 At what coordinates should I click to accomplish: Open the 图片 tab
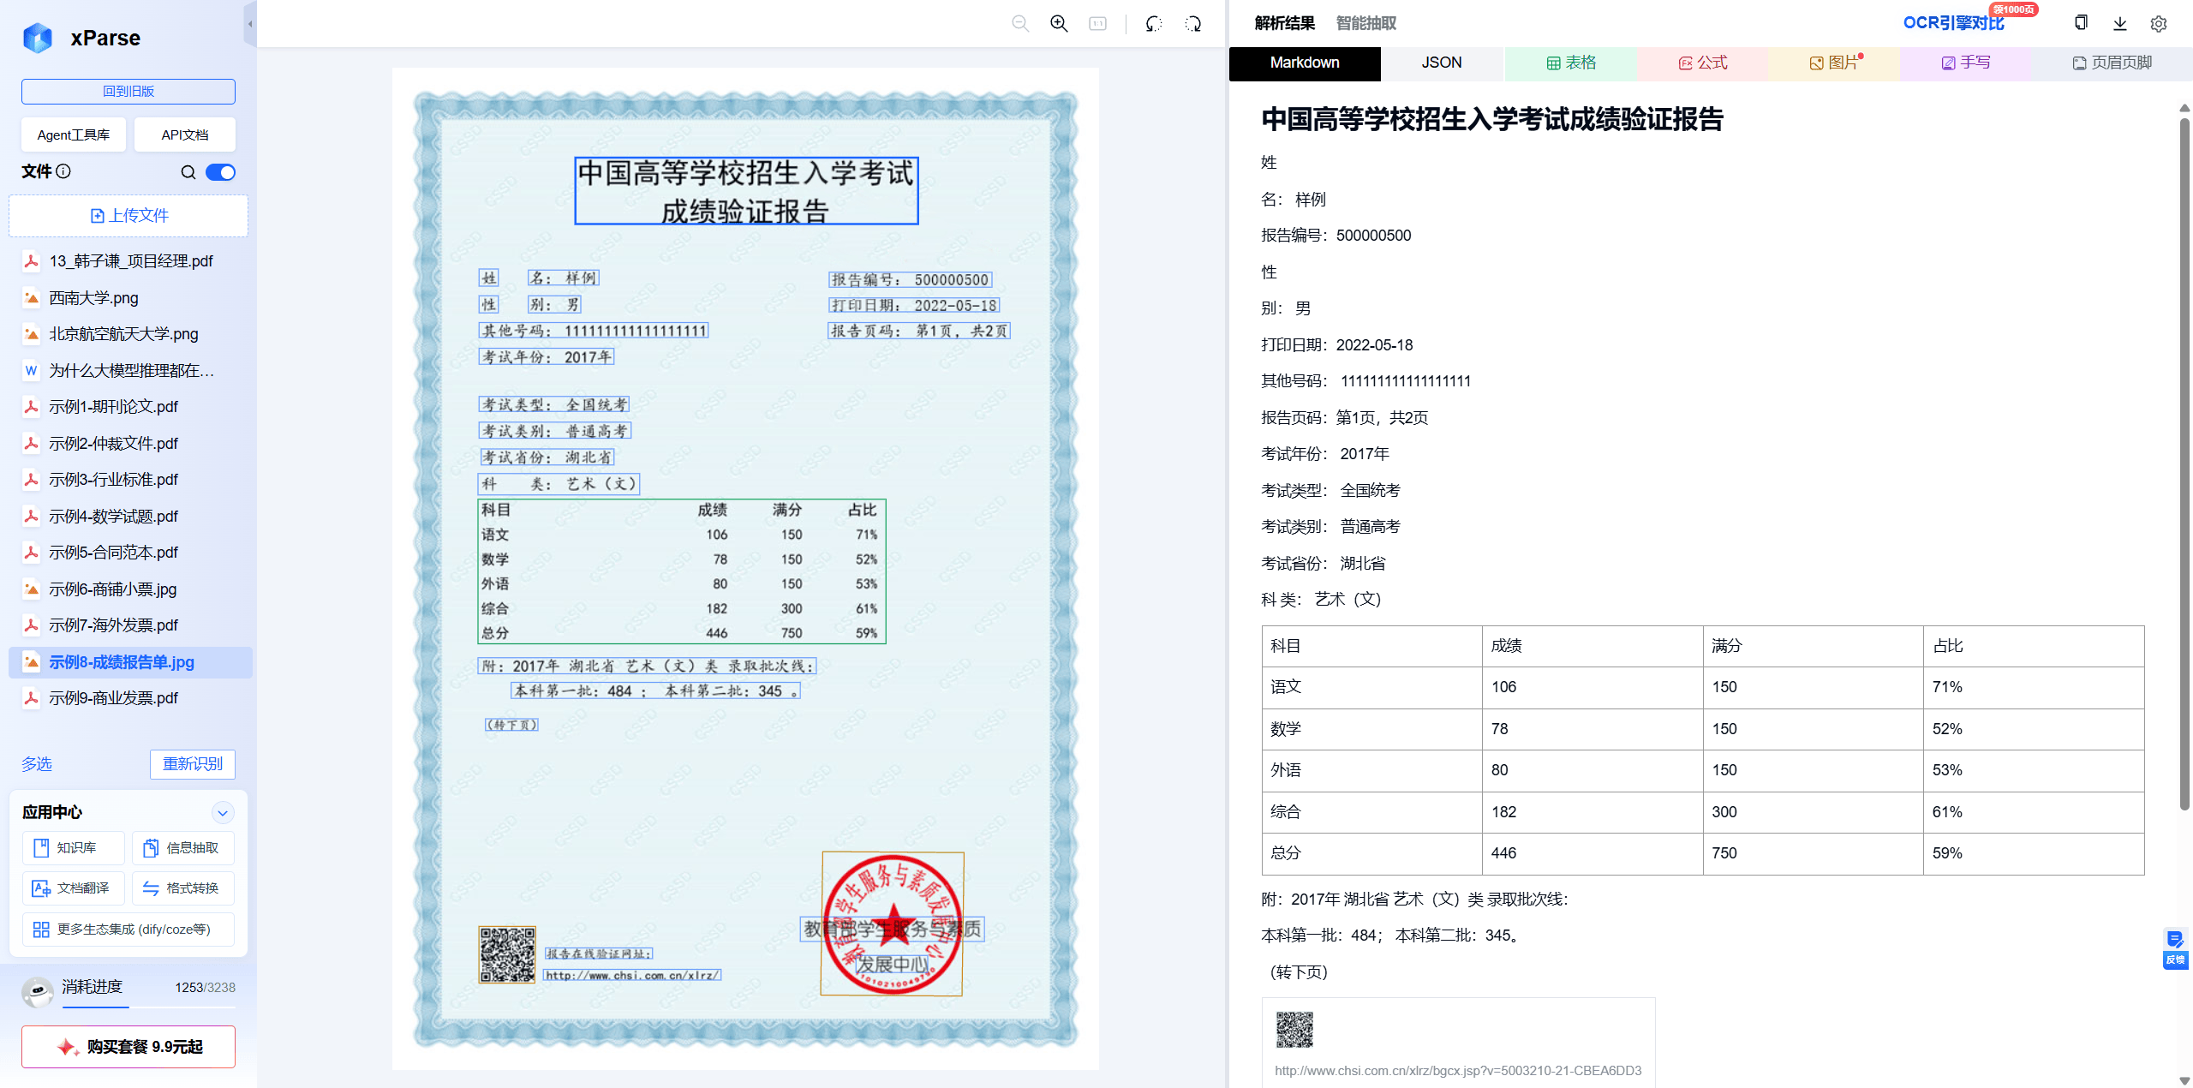click(1834, 63)
